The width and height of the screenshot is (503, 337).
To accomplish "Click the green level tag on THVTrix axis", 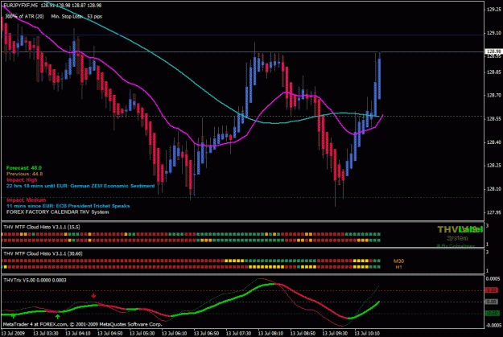I will (x=492, y=313).
